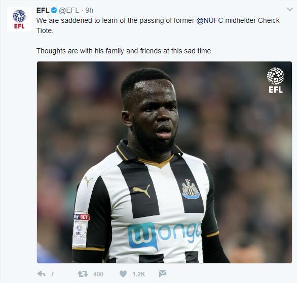This screenshot has height=283, width=297.
Task: Open the EFL profile avatar
Action: (19, 19)
